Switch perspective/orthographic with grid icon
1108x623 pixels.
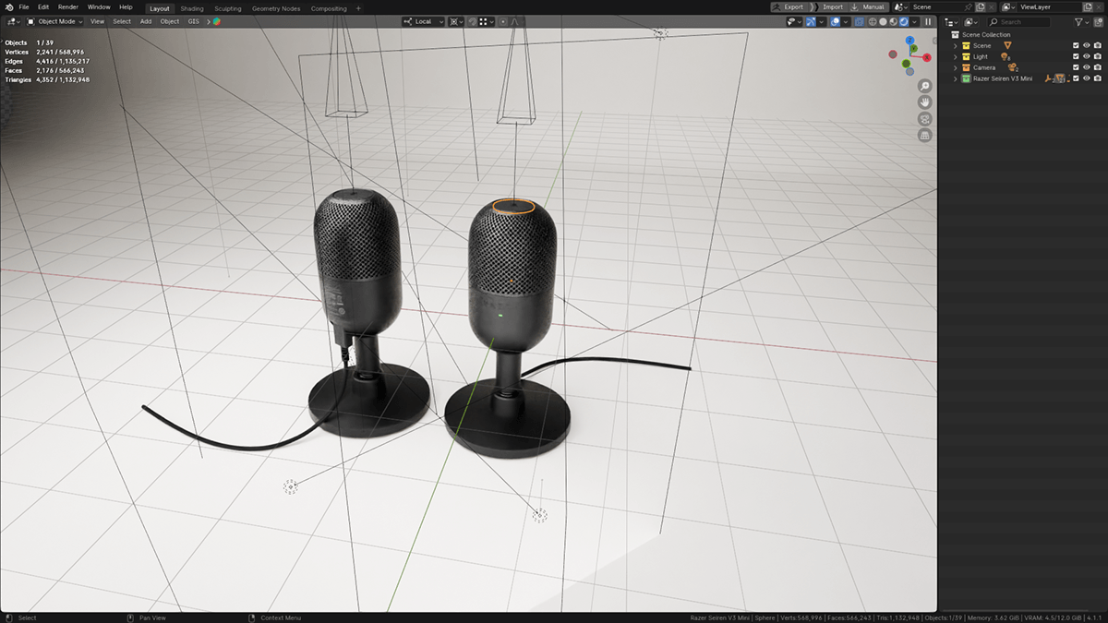pyautogui.click(x=924, y=136)
